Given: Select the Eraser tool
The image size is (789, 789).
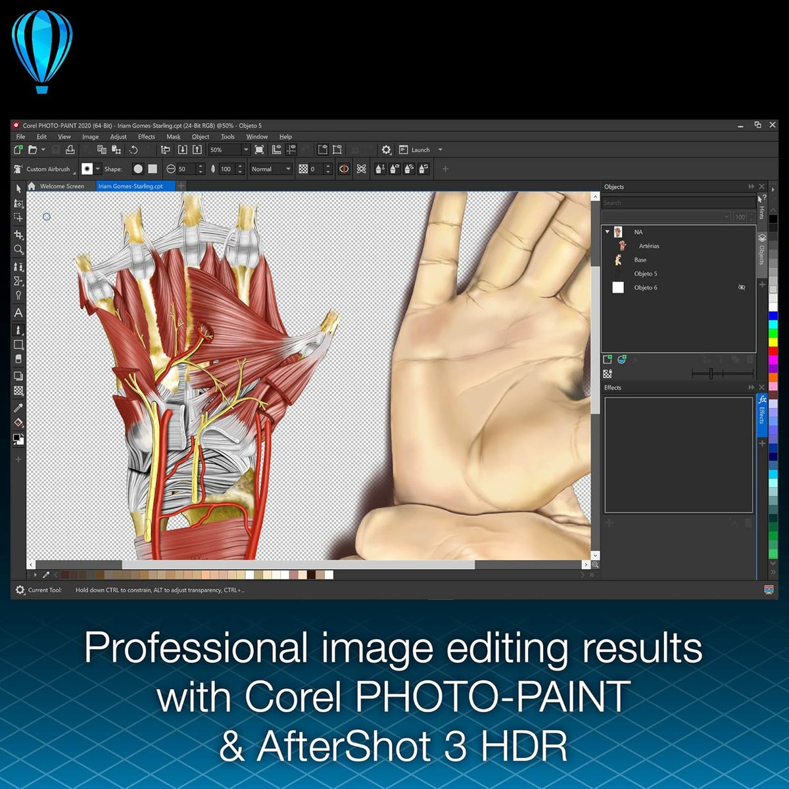Looking at the screenshot, I should [18, 359].
